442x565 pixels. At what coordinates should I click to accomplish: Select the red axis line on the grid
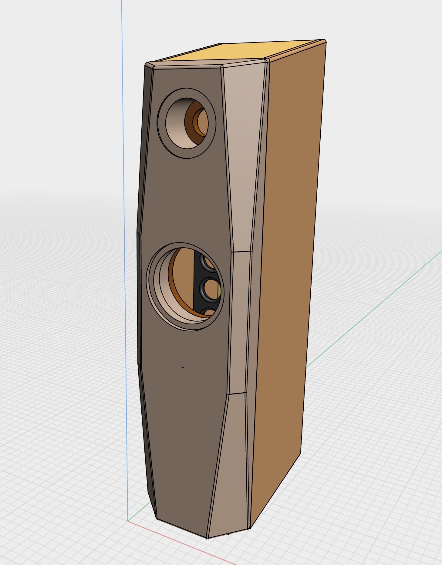(182, 543)
